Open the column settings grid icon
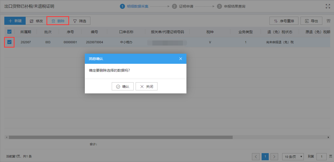Image resolution: width=334 pixels, height=162 pixels. click(328, 21)
